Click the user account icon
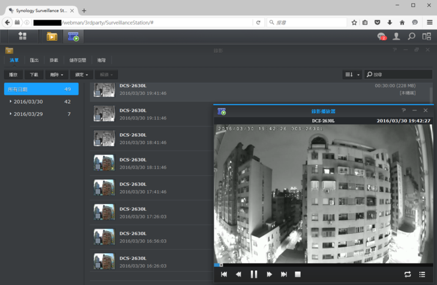 (396, 37)
